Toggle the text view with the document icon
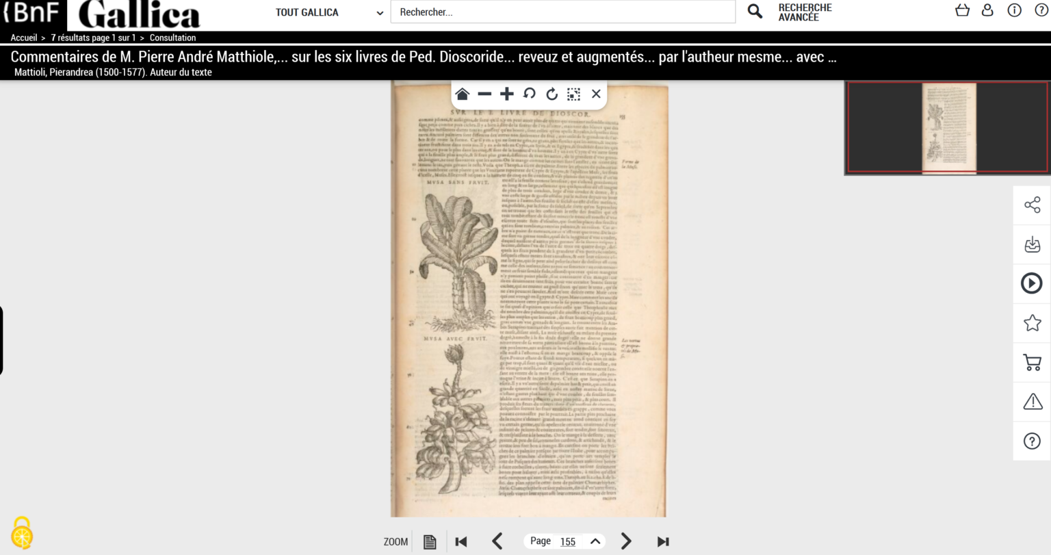This screenshot has height=555, width=1051. (429, 541)
